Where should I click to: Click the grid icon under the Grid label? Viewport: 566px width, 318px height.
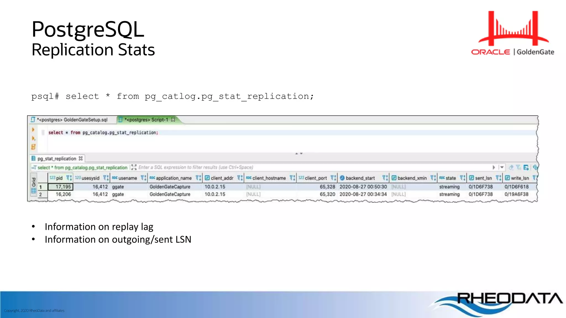point(34,191)
